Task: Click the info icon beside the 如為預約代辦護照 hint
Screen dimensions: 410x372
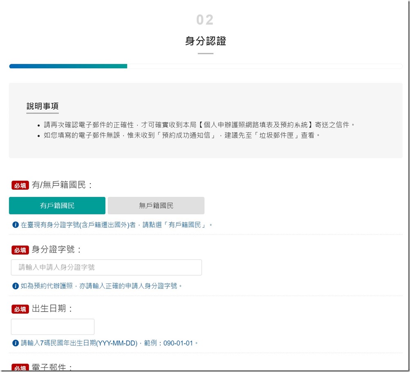Action: pos(16,286)
